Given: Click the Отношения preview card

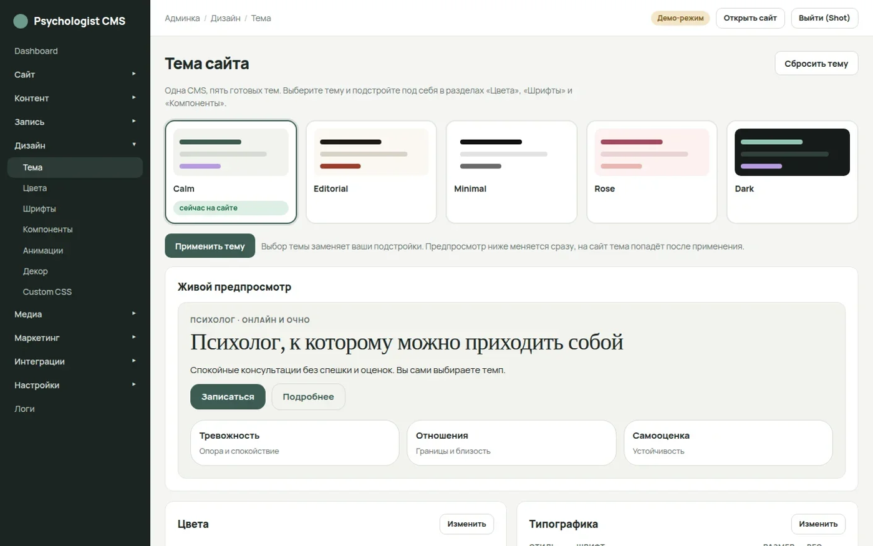Looking at the screenshot, I should (511, 443).
